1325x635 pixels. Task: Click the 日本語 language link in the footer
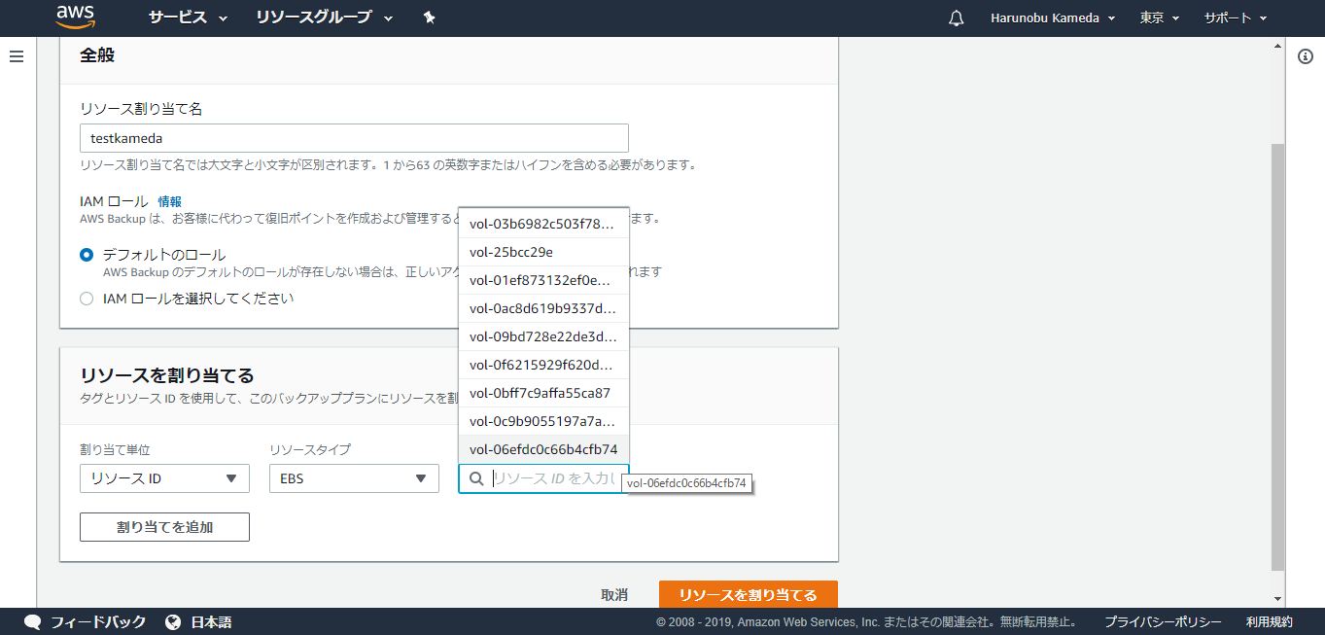tap(211, 622)
